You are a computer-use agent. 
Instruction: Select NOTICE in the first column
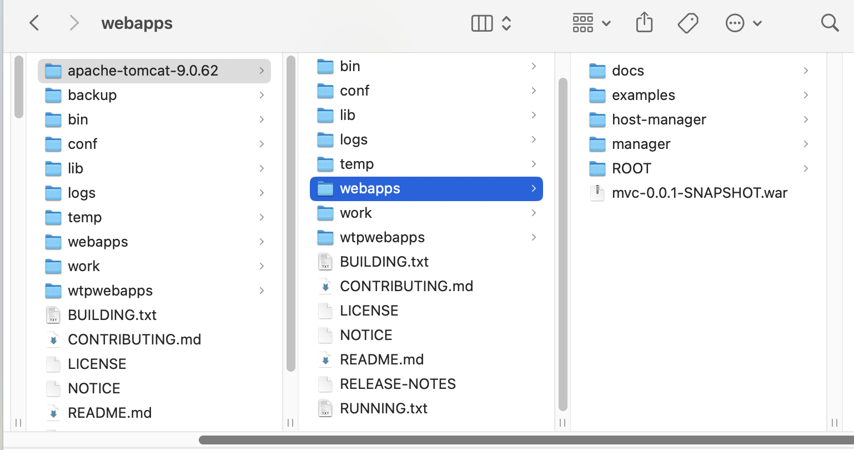coord(94,388)
